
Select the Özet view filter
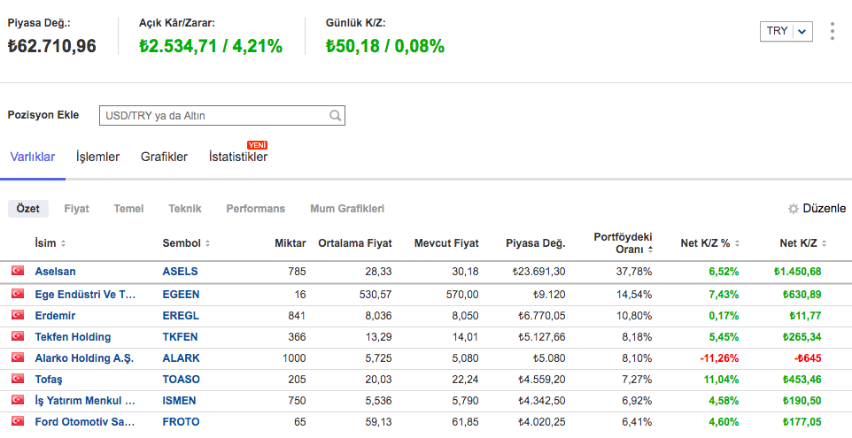pos(28,209)
